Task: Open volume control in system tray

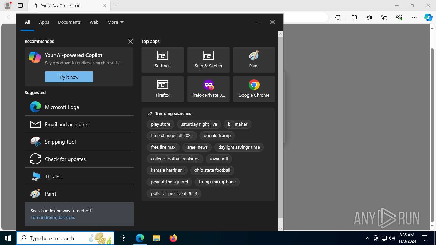Action: (x=392, y=238)
